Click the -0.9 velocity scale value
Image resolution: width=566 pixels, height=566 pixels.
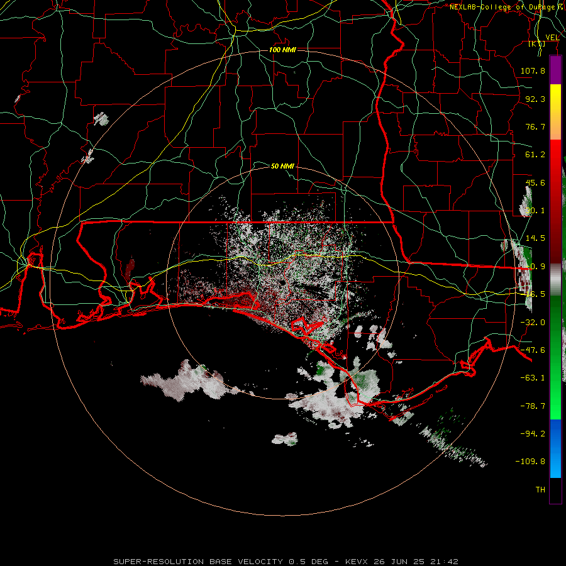pyautogui.click(x=535, y=267)
